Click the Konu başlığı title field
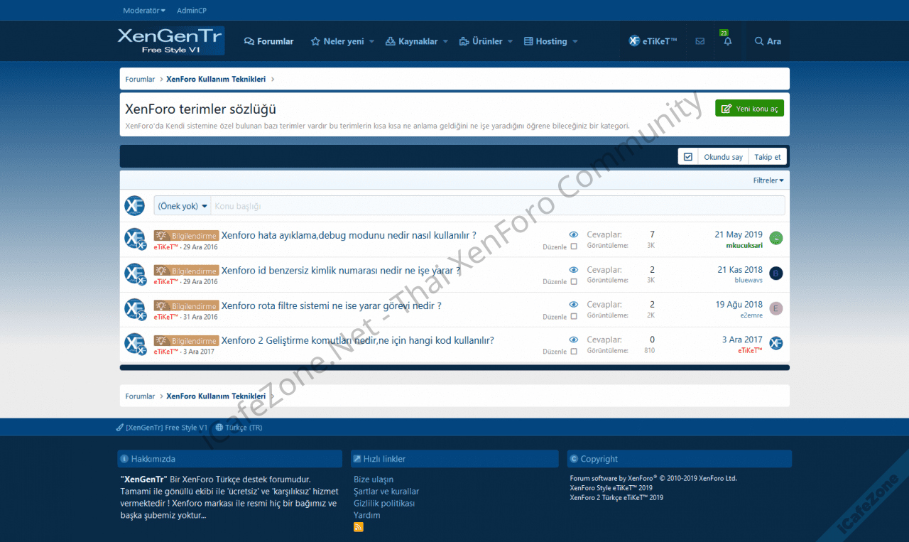This screenshot has width=909, height=542. (497, 206)
